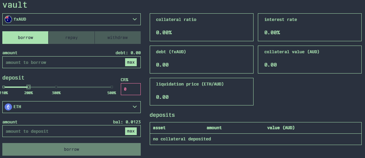Set slider to the 500% mark
Viewport: 365px width, 158px height.
click(112, 87)
